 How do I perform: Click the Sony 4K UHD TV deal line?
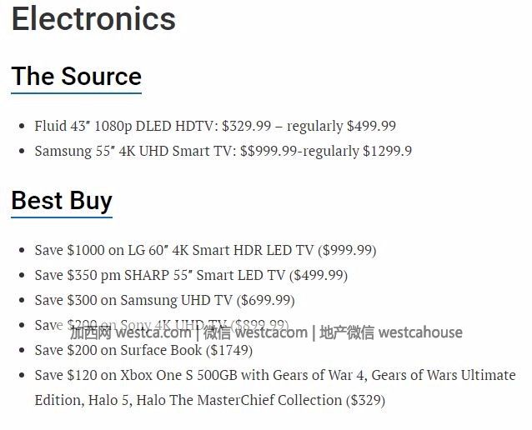162,325
